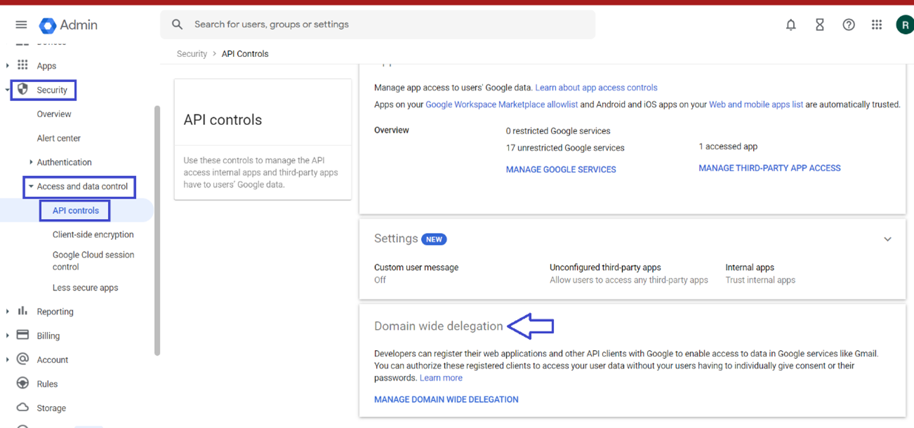The image size is (914, 428).
Task: Expand the Billing section arrow
Action: point(8,335)
